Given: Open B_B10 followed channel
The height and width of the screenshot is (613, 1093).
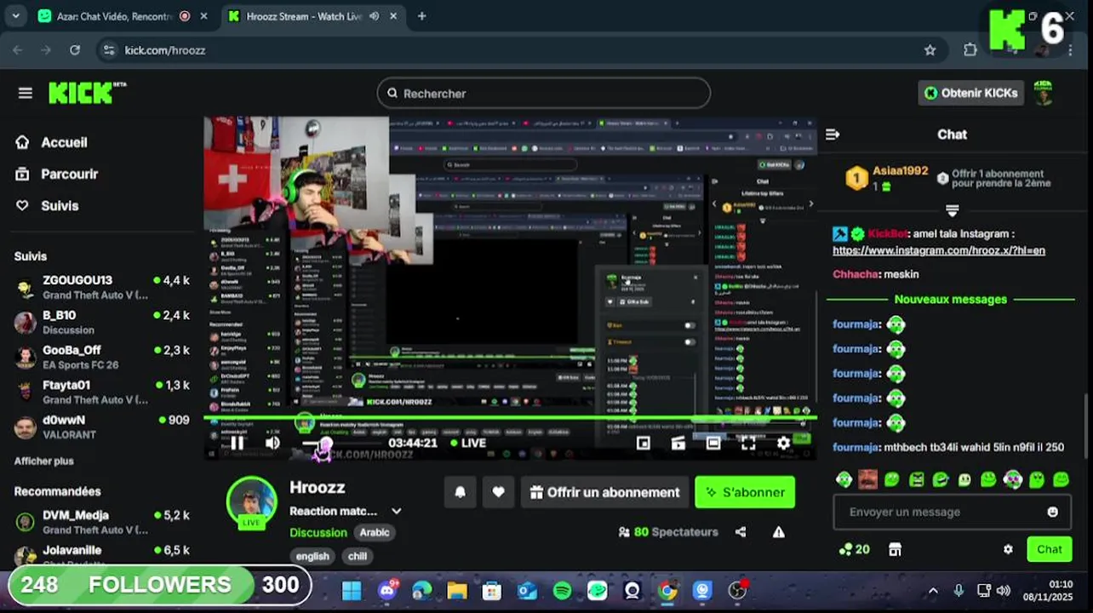Looking at the screenshot, I should [102, 322].
